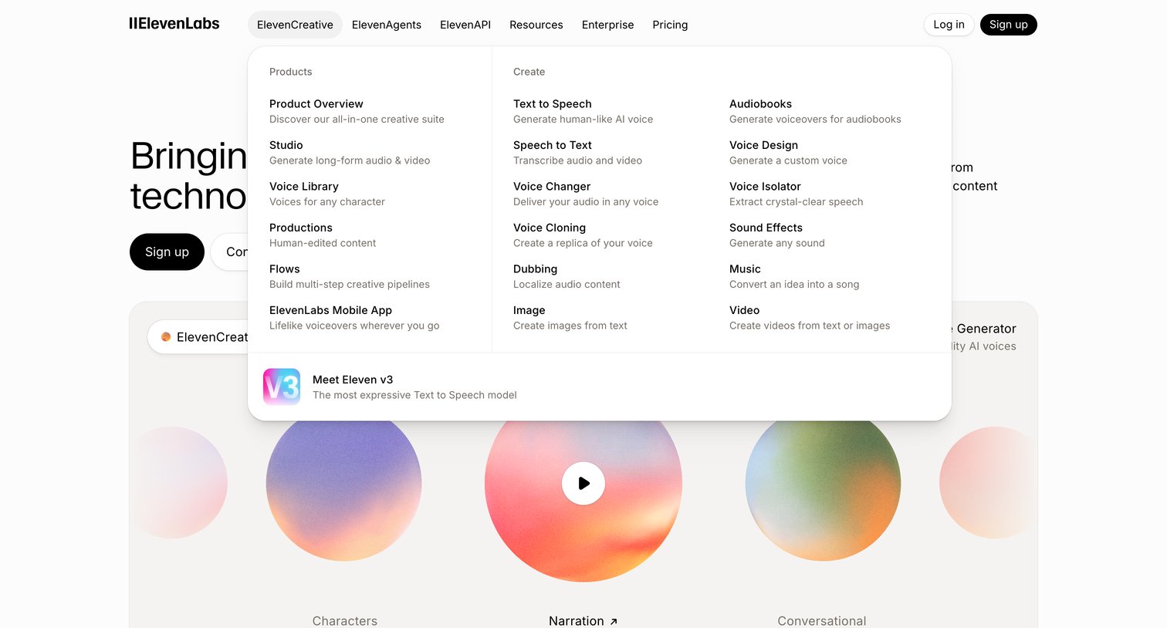Click the ElevenCreative pill tab

(x=199, y=337)
